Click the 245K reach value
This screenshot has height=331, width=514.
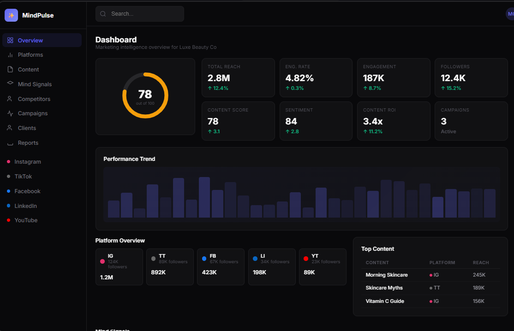479,275
